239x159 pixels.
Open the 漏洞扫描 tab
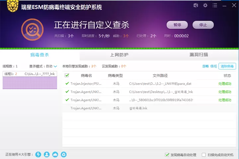(x=199, y=55)
